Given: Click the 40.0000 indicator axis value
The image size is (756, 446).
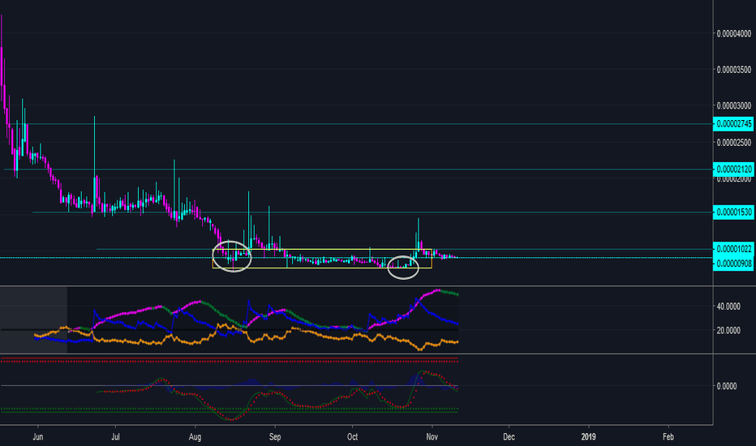Looking at the screenshot, I should point(728,307).
